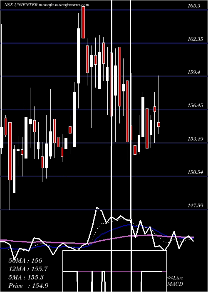
Task: Click the Price : 154.9 readout
Action: [28, 286]
